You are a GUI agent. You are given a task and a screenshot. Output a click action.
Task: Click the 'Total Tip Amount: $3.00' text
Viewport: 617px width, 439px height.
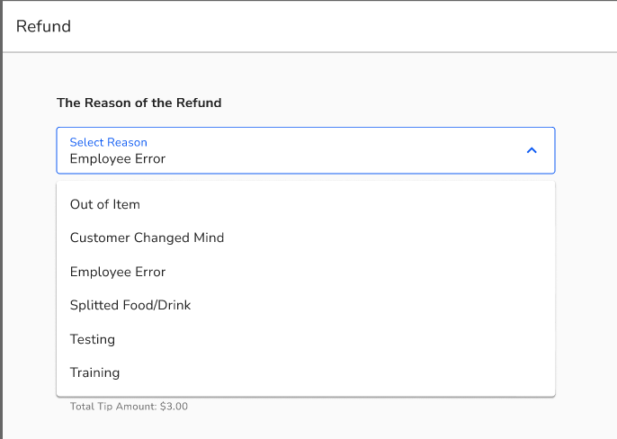(x=129, y=407)
